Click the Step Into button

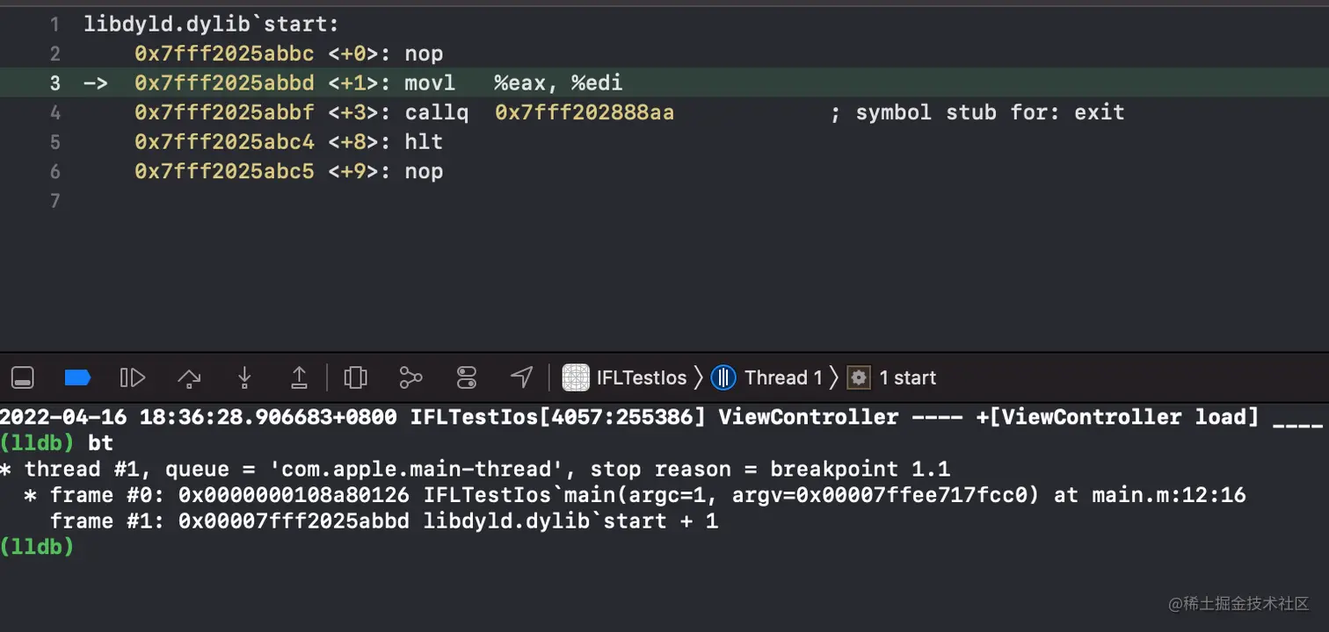244,378
